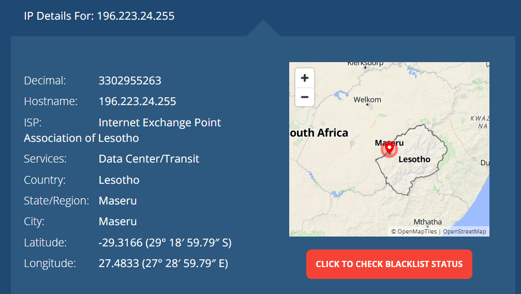Click the red location pin marker
The image size is (521, 294).
coord(389,148)
